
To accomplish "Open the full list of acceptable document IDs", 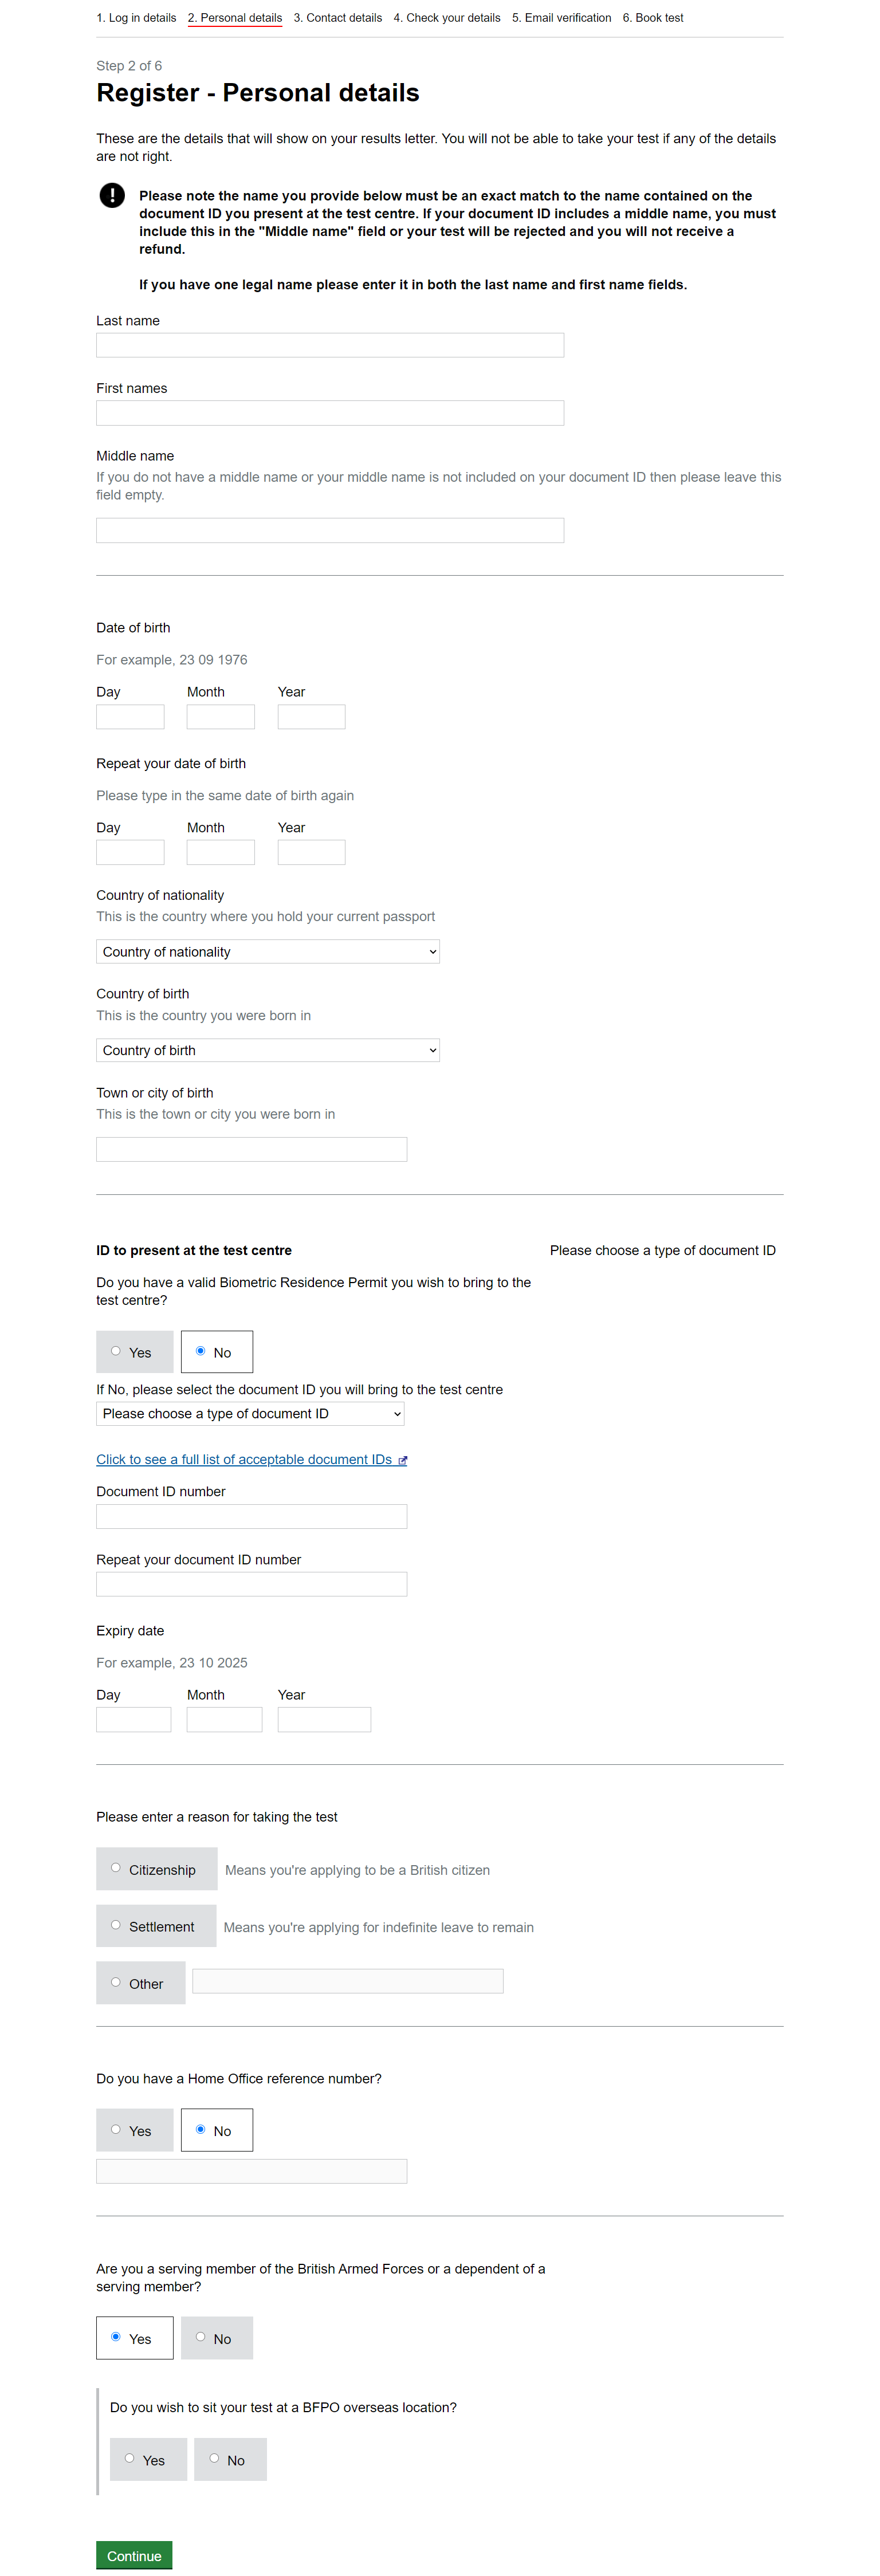I will pyautogui.click(x=244, y=1460).
